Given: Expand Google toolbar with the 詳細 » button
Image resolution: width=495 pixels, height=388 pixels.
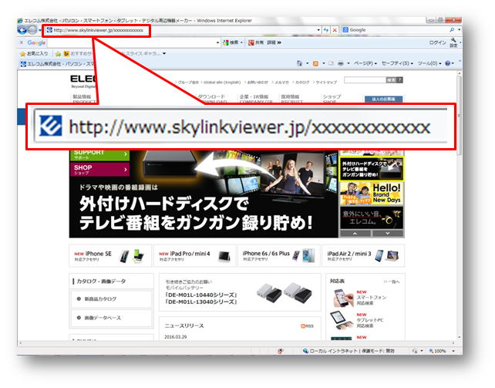Looking at the screenshot, I should pos(274,42).
